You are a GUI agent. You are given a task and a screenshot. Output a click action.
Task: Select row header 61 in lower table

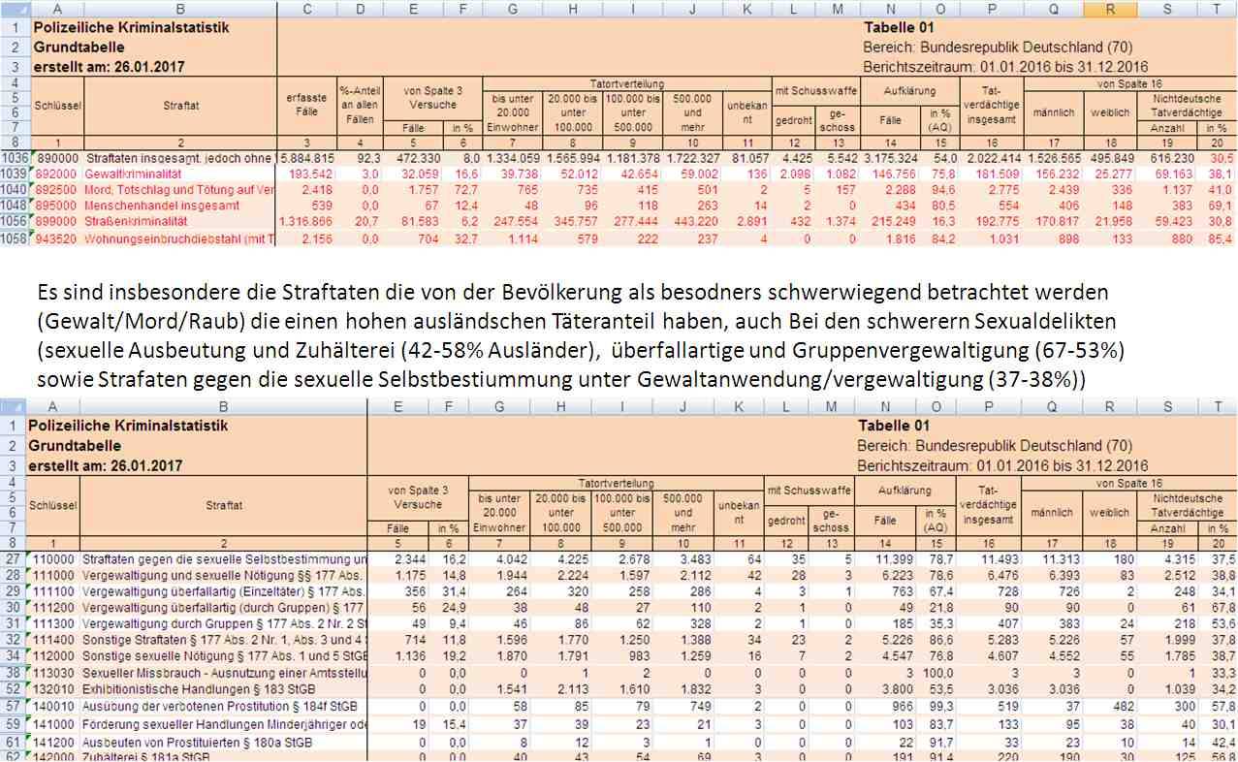pyautogui.click(x=13, y=740)
